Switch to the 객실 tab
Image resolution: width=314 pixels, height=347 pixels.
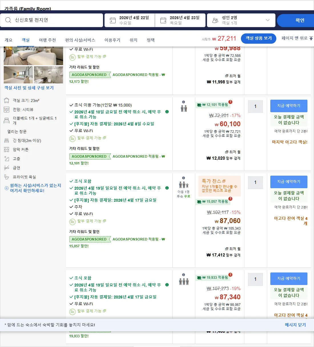pyautogui.click(x=26, y=40)
